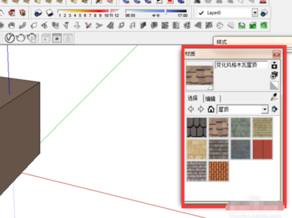Screen dimensions: 292x218
Task: Click the staircase tool icon
Action: [23, 26]
